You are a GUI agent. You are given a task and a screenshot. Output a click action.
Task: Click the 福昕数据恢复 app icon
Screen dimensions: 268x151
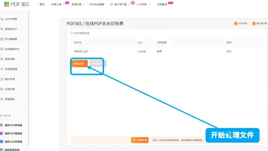[x=2, y=149]
